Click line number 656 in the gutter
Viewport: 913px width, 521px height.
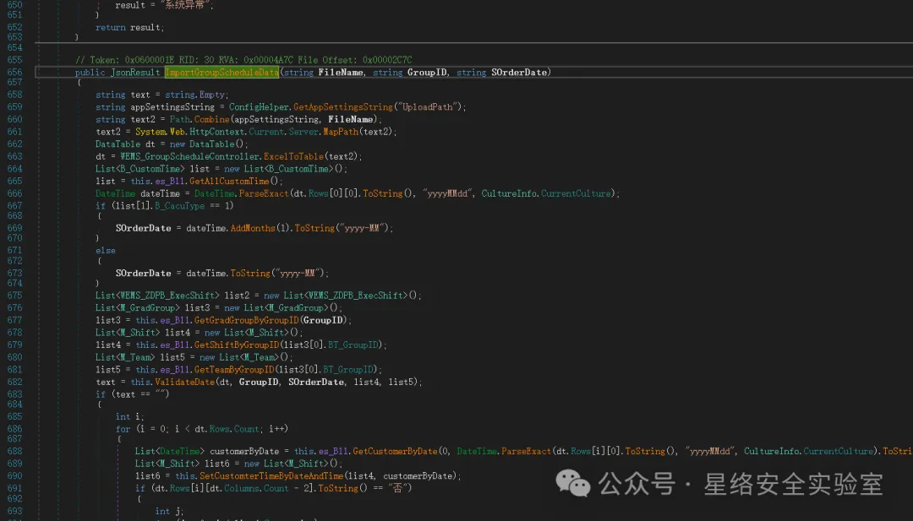(x=14, y=73)
